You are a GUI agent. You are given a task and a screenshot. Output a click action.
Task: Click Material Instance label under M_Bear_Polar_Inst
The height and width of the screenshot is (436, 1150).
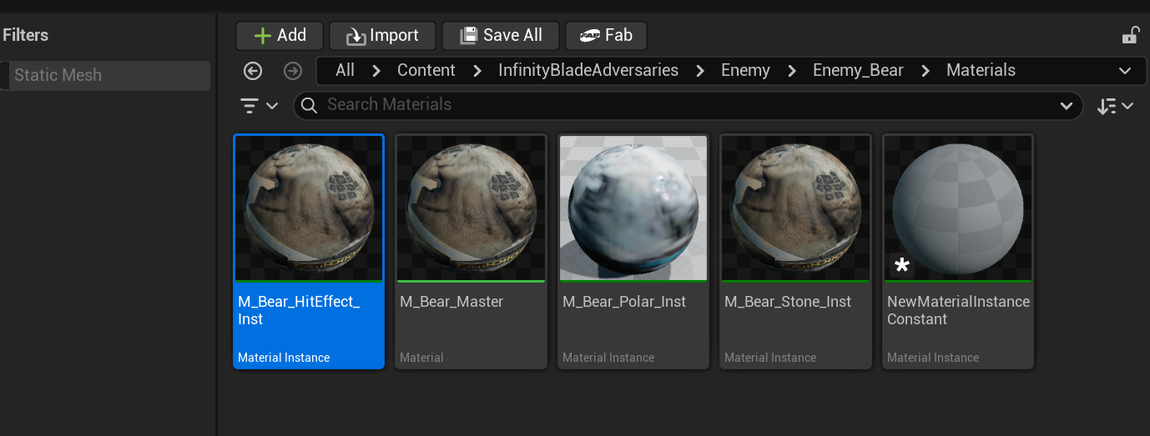(x=608, y=358)
